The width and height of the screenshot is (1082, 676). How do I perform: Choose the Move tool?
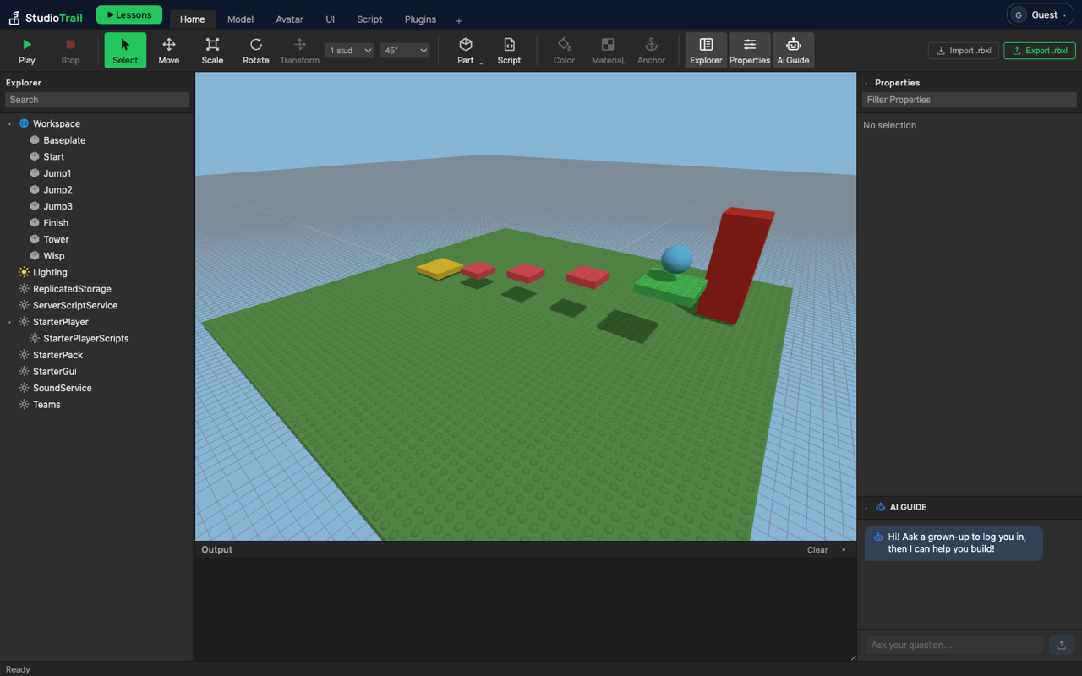click(169, 51)
